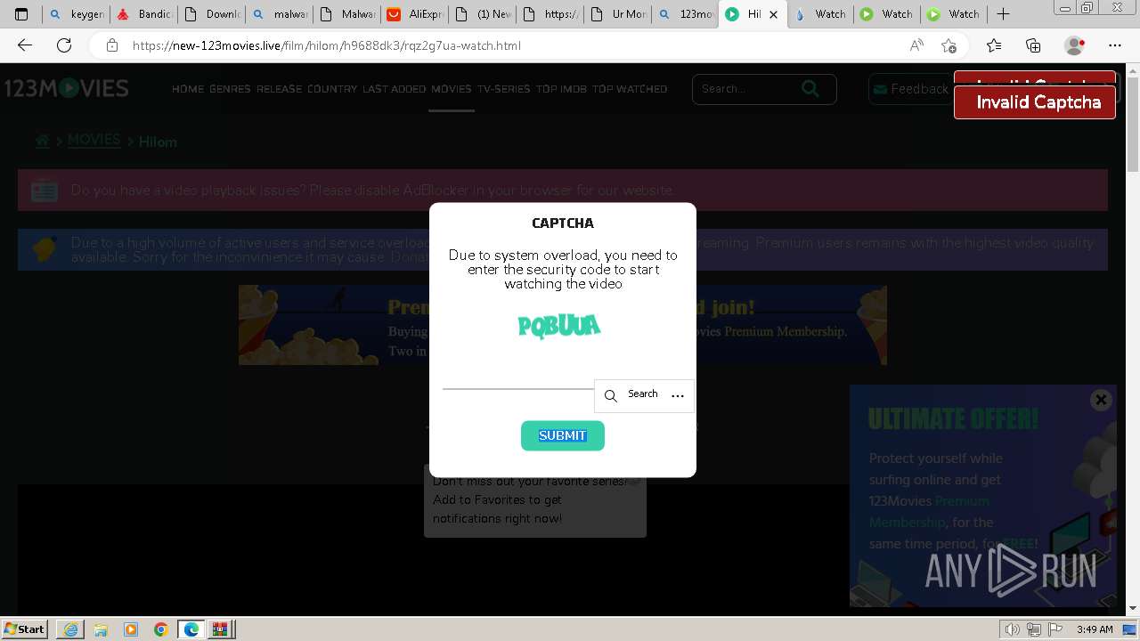The width and height of the screenshot is (1140, 641).
Task: Close the Ultimate Offer popup
Action: pyautogui.click(x=1101, y=400)
